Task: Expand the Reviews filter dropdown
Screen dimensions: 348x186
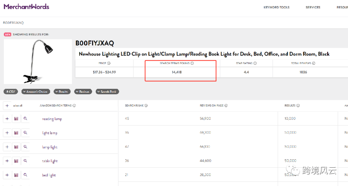Action: (x=83, y=91)
